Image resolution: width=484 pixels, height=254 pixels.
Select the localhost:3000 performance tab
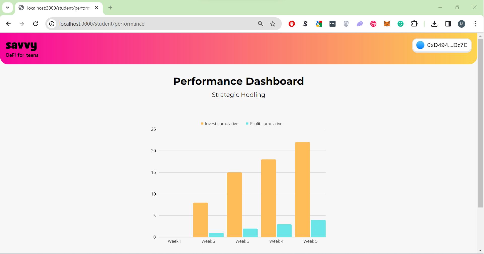tap(59, 8)
